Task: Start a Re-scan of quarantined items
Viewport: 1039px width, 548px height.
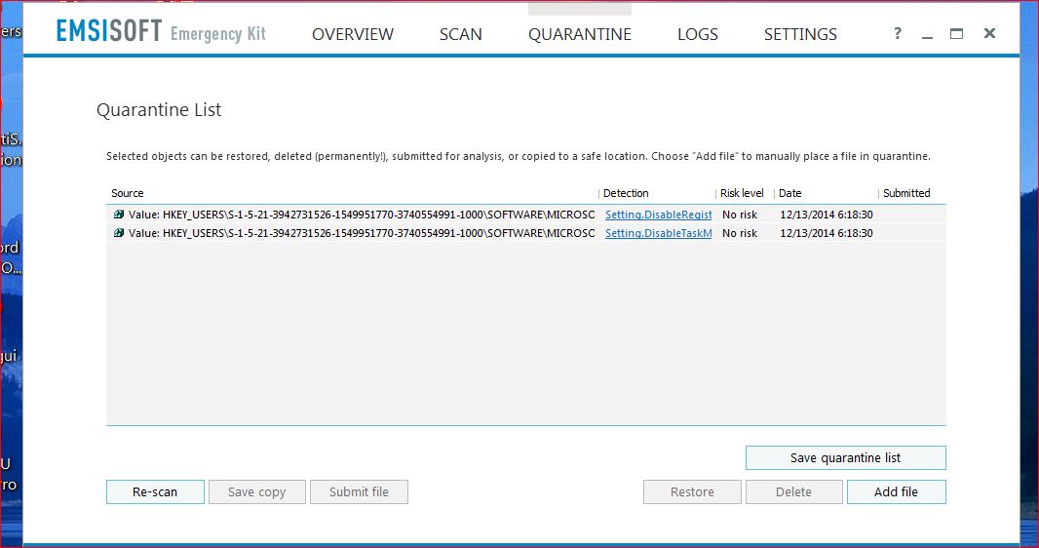Action: click(x=155, y=491)
